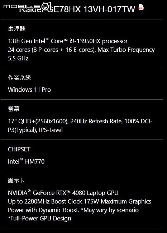
Task: Select the Windows 11 Pro entry
Action: point(29,90)
